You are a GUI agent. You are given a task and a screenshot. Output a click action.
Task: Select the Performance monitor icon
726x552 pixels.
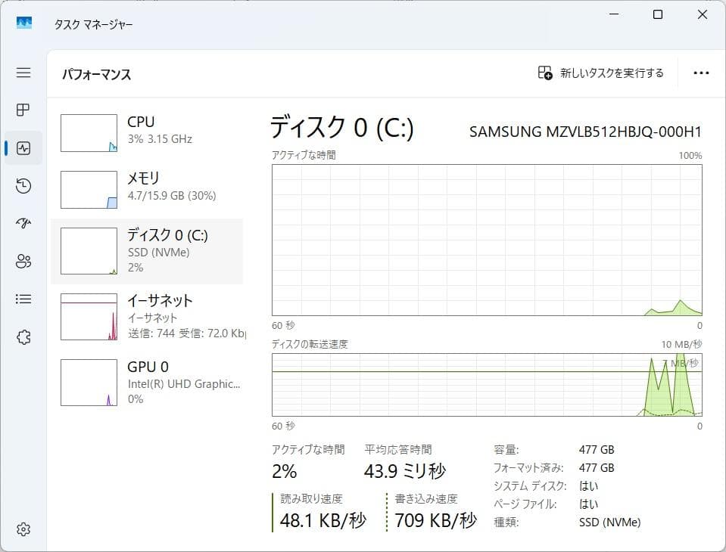[23, 147]
